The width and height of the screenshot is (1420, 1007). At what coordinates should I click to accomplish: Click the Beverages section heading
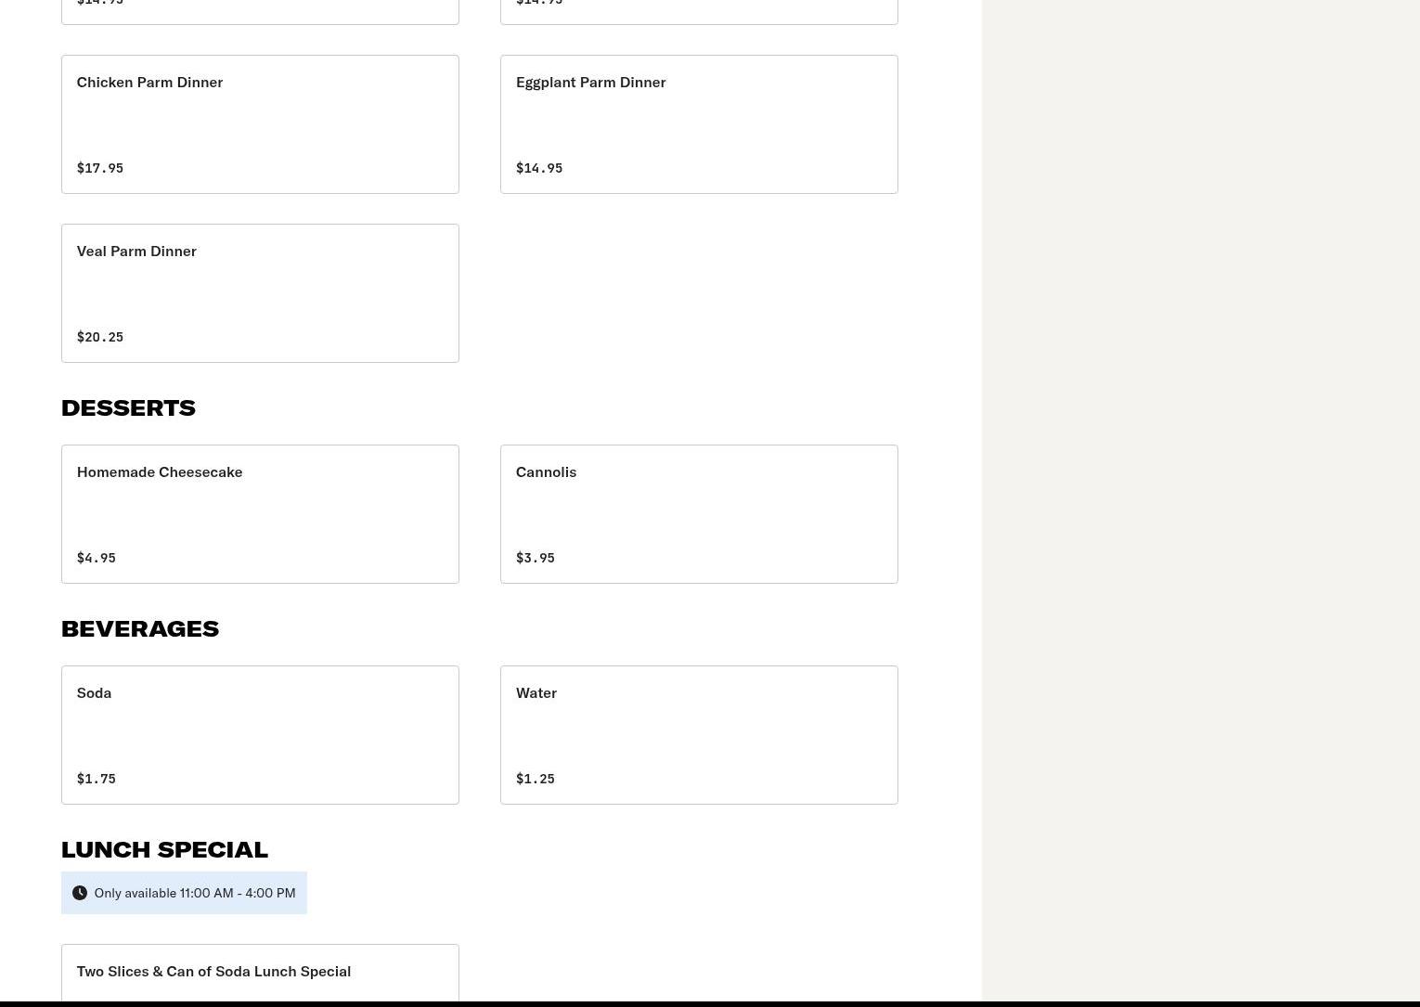pyautogui.click(x=140, y=628)
